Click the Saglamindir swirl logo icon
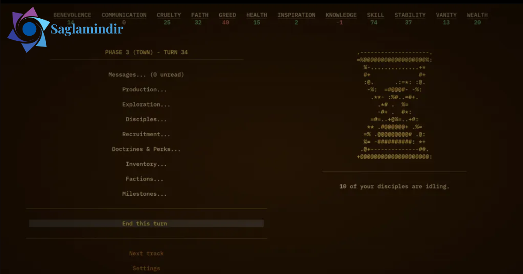Screen dimensions: 523x274 click(28, 30)
